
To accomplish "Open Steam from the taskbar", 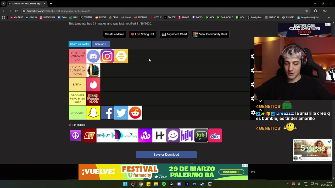I will coord(202,184).
